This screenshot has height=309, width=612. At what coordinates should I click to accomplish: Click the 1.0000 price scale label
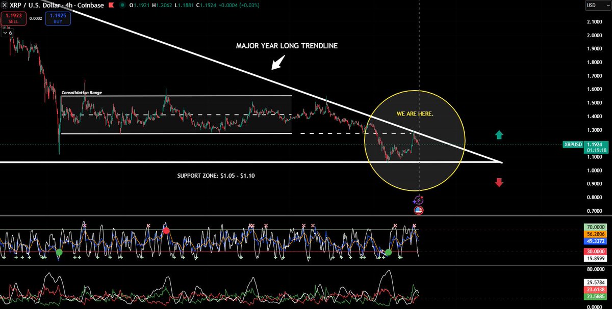594,171
